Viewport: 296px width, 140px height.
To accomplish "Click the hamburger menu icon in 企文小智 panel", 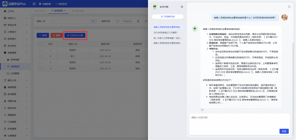I will pos(182,7).
